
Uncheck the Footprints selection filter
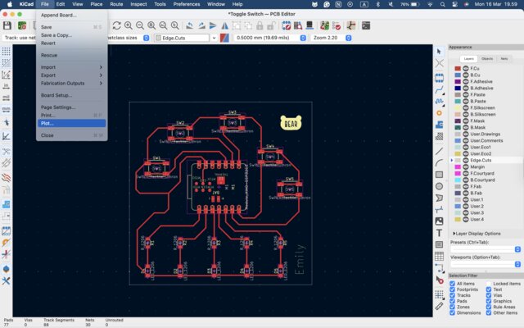[x=452, y=289]
